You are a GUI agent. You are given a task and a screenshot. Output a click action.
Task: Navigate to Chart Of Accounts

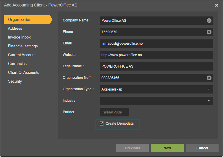[x=23, y=73]
